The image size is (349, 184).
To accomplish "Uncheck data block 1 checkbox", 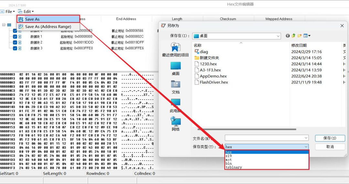I will [15, 36].
